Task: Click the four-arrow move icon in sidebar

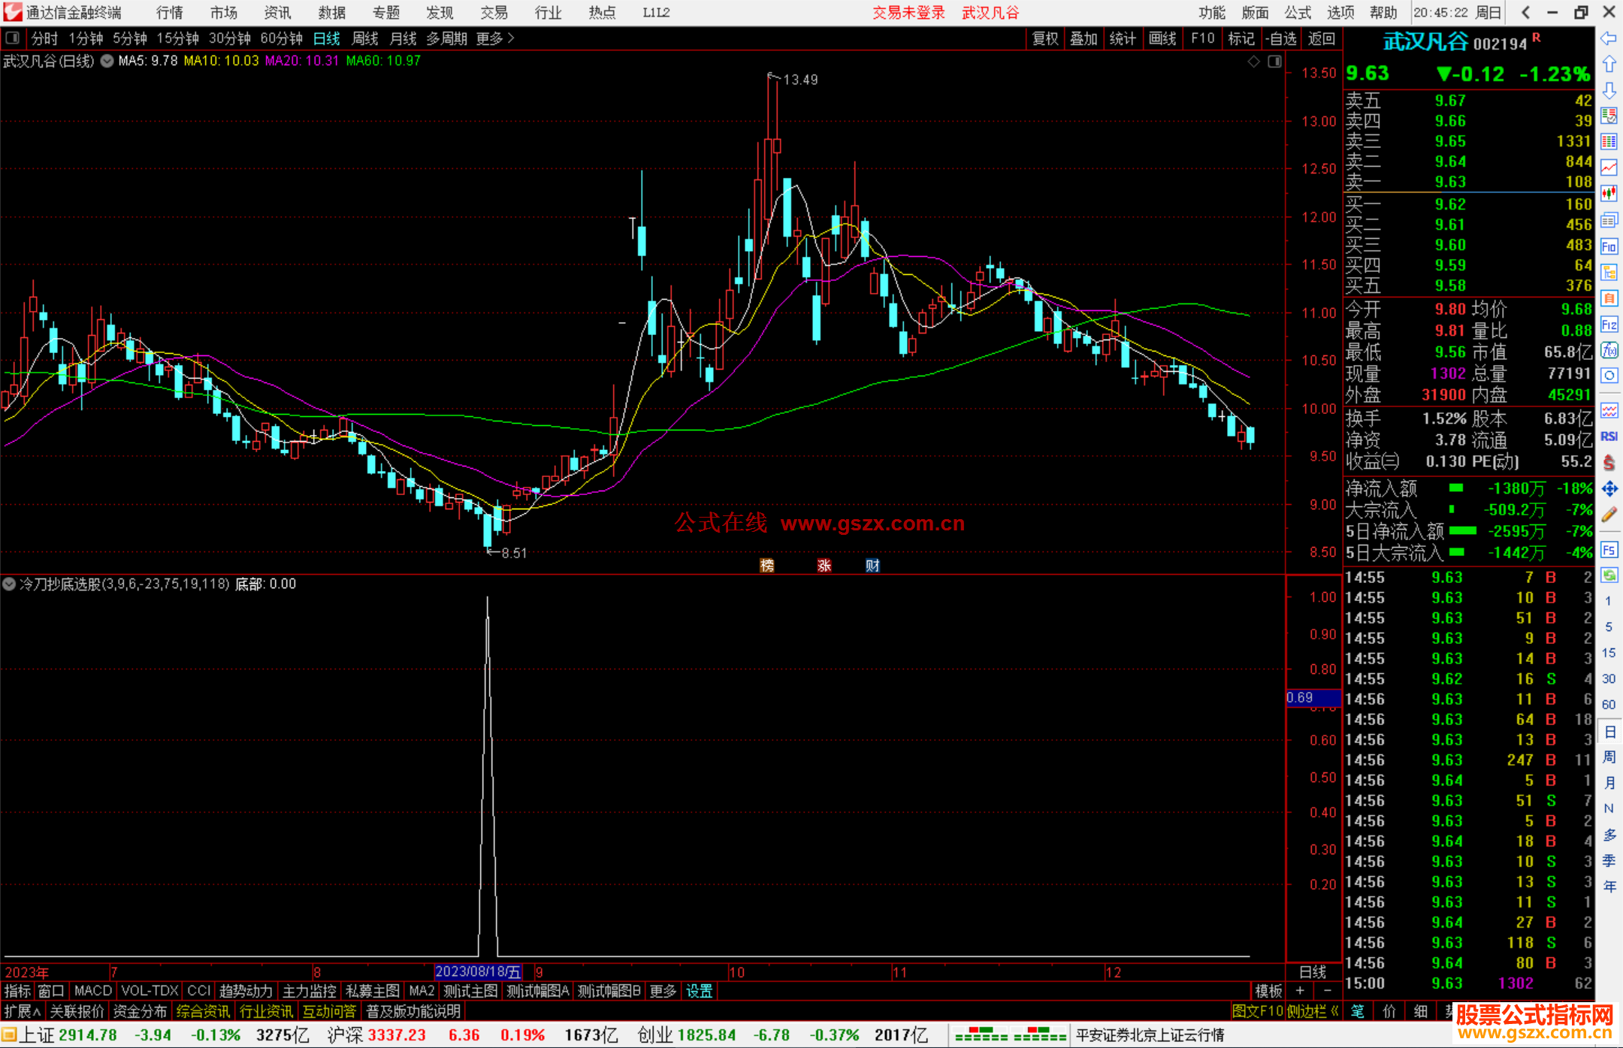Action: point(1609,489)
